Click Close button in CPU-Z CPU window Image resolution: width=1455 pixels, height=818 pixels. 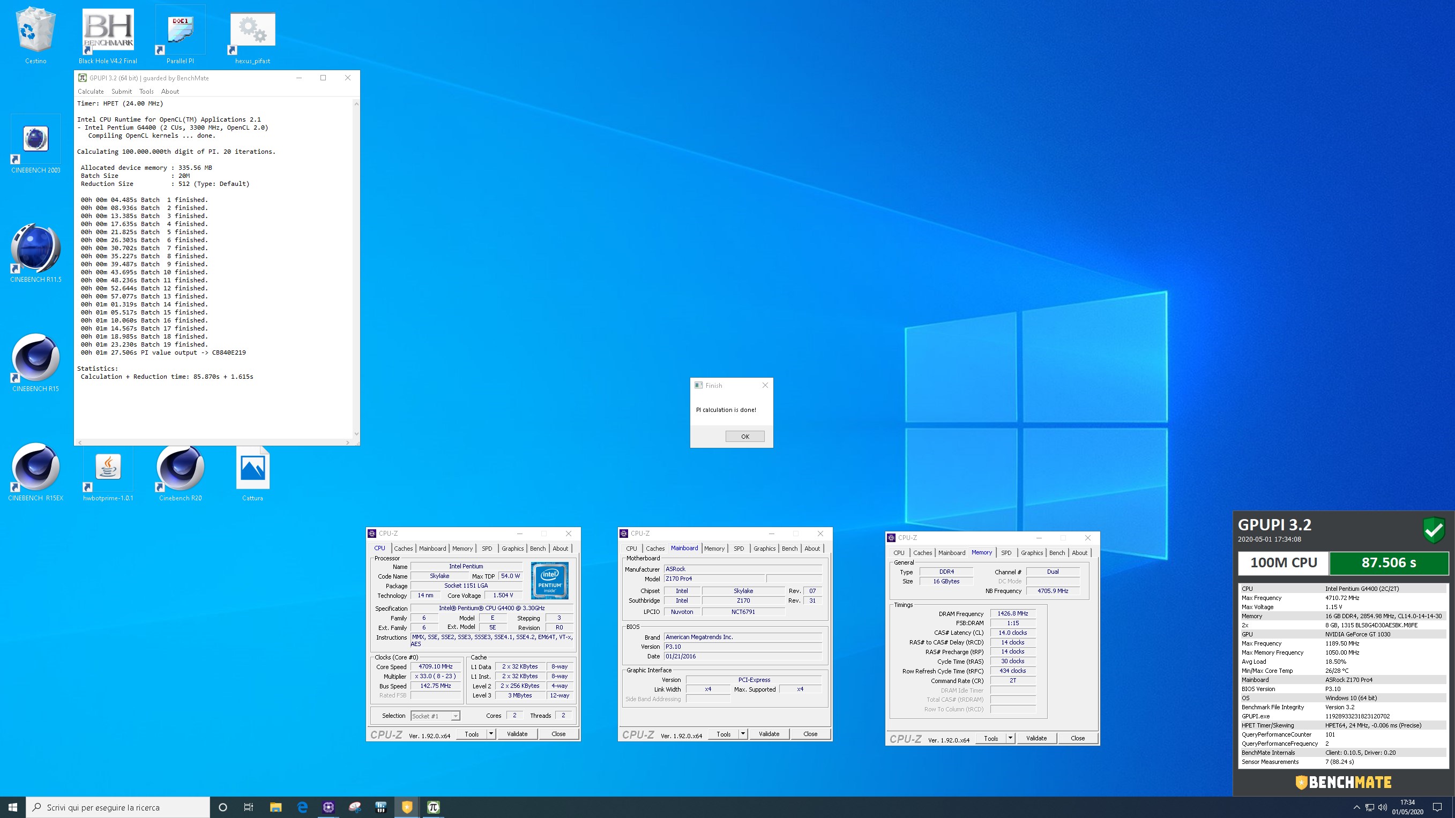click(558, 734)
